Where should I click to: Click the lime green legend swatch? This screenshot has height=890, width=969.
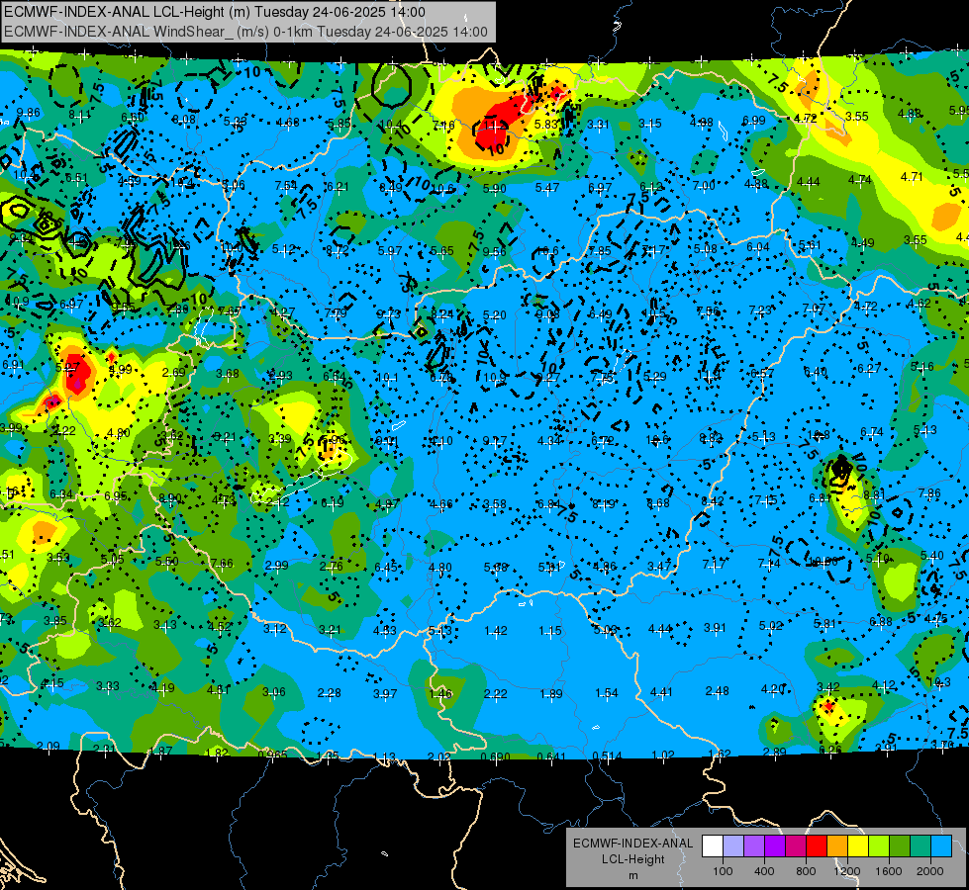coord(879,845)
